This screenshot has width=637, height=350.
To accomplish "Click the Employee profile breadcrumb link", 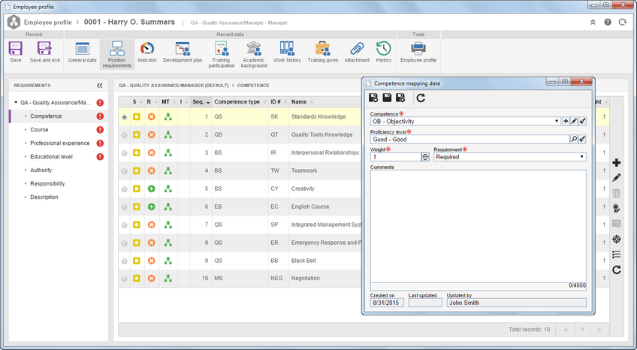I will (47, 23).
